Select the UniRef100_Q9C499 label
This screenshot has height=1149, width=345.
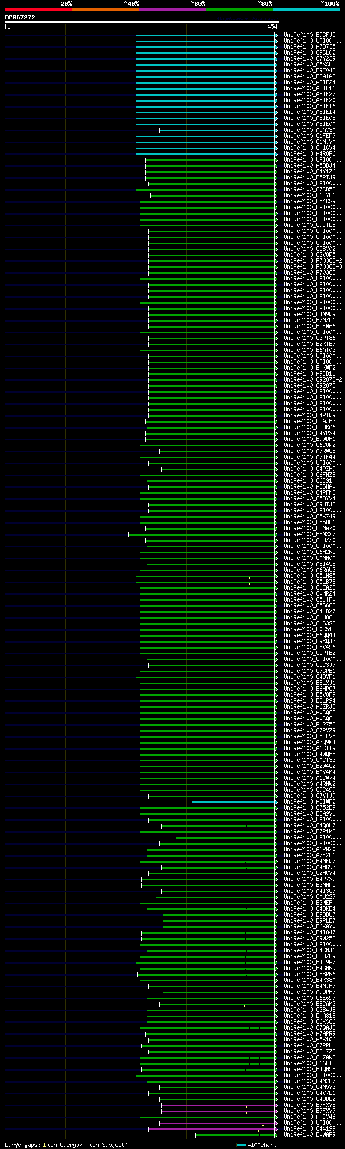(x=310, y=790)
